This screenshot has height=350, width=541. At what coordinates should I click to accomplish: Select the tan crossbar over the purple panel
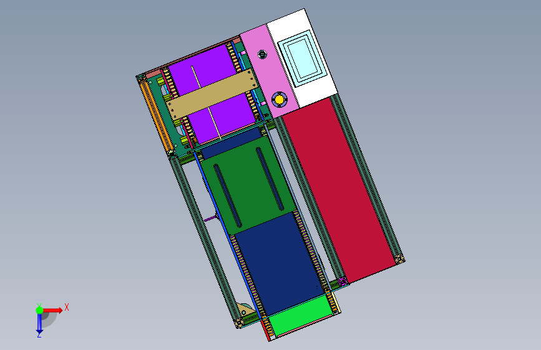(x=212, y=93)
